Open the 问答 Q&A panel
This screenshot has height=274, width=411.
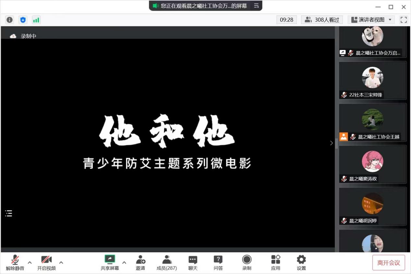(218, 263)
